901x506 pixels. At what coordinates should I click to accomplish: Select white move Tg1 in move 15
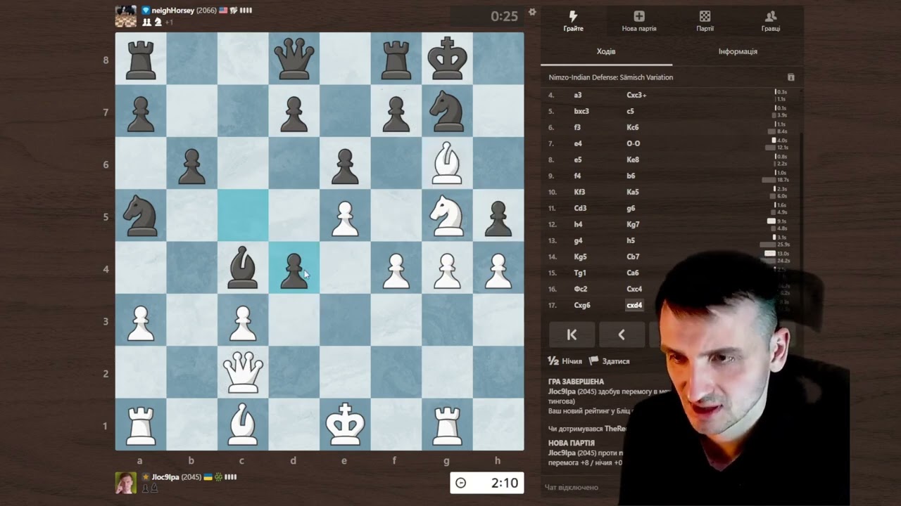(580, 273)
